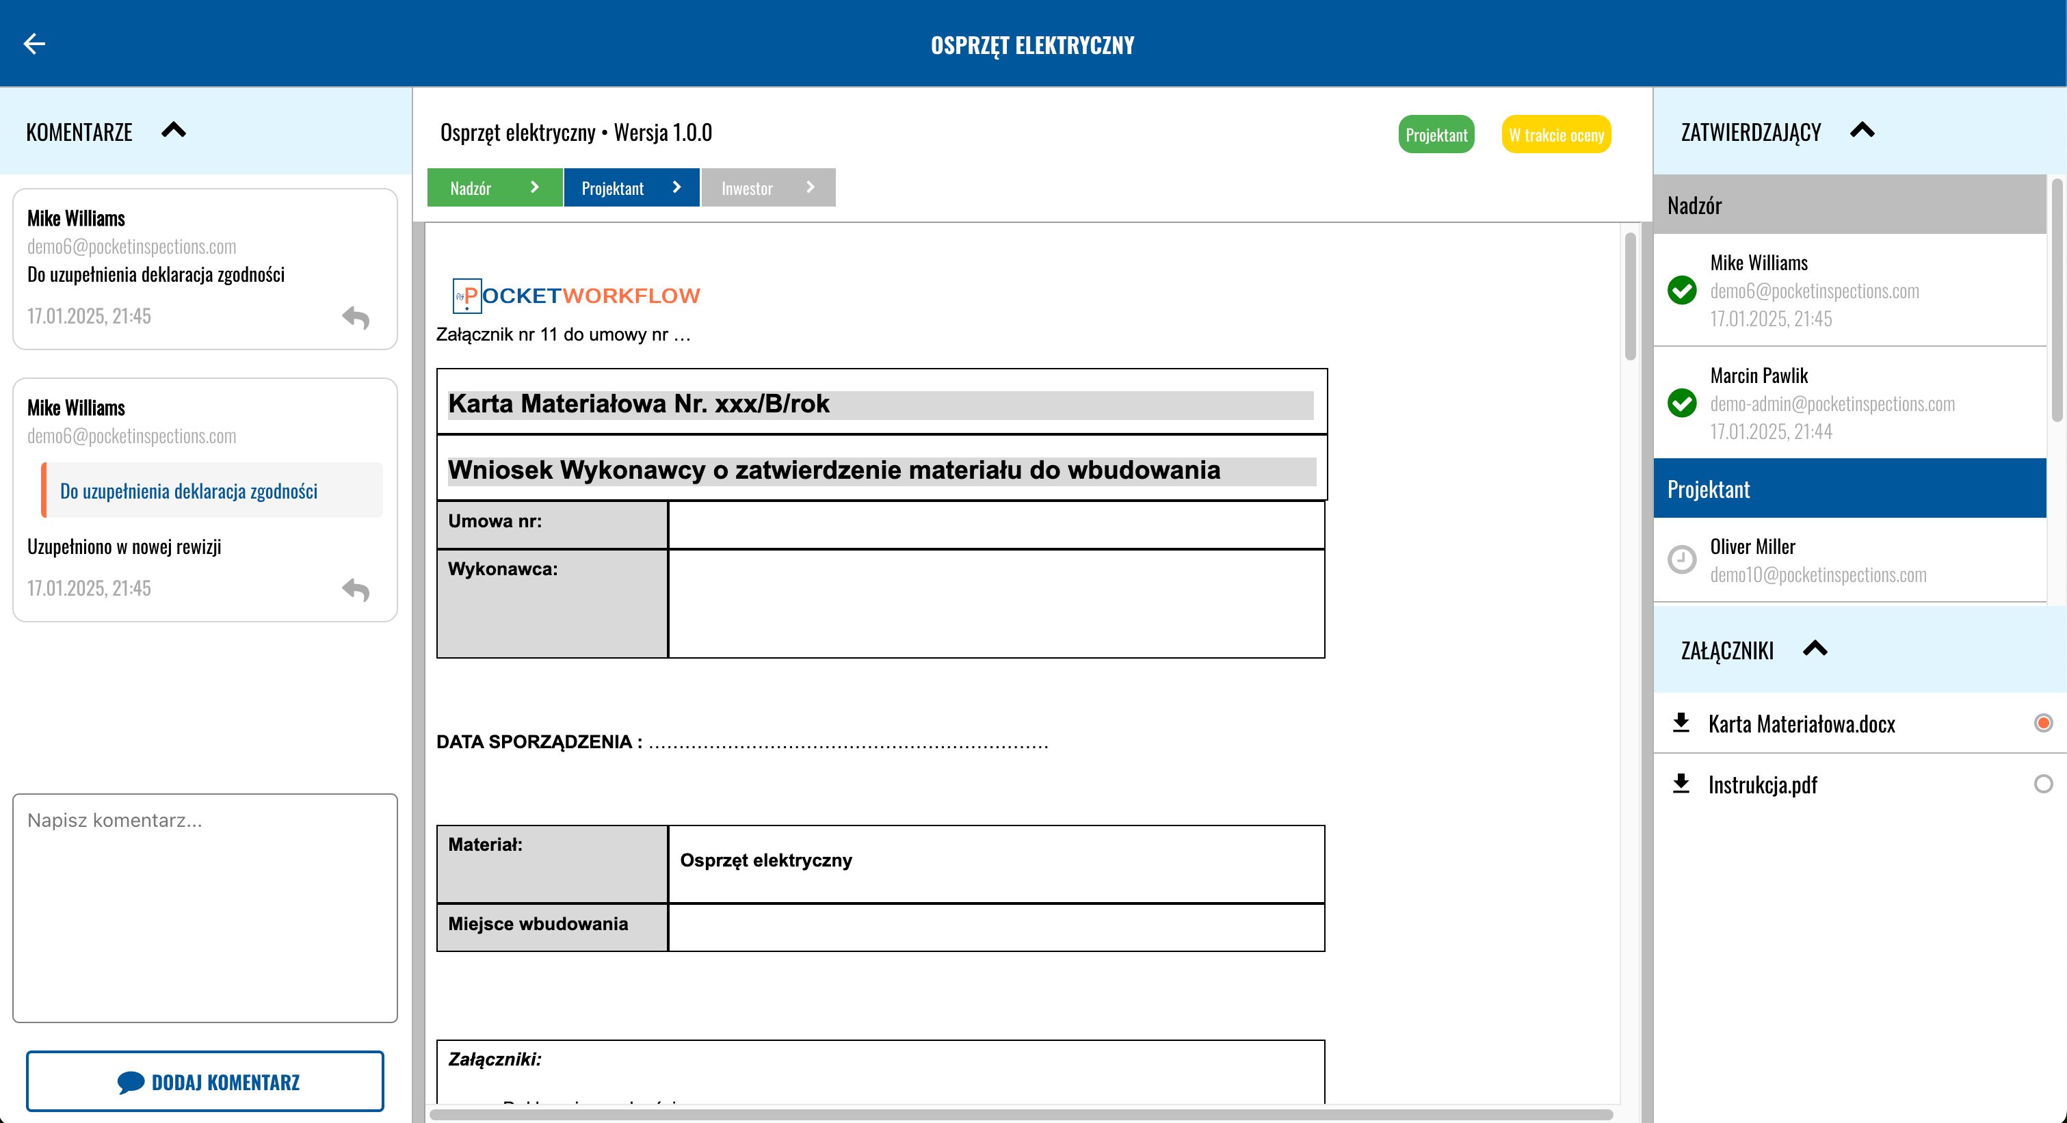Click the 'Wykonawca:' label cell

tap(552, 603)
